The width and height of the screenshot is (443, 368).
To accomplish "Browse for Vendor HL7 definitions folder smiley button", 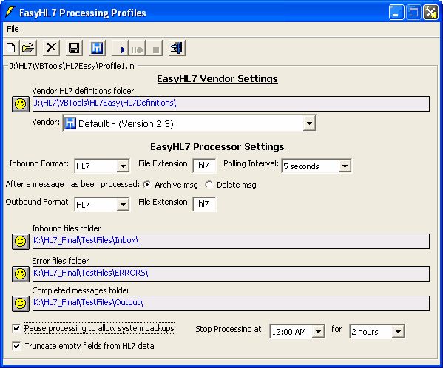I will pos(21,104).
